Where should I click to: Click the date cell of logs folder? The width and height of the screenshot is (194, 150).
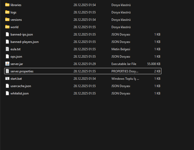tap(85, 12)
